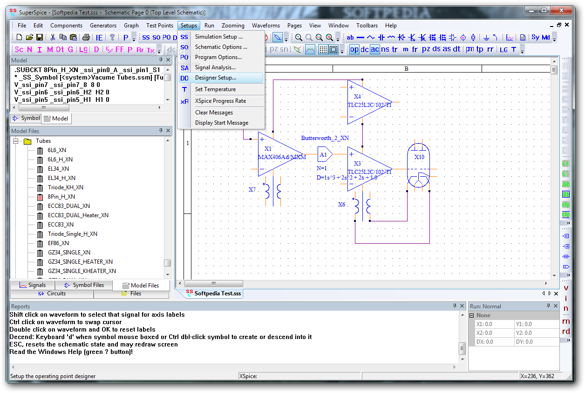Click the Model text horizontal scrollbar
The height and width of the screenshot is (393, 585).
click(87, 107)
